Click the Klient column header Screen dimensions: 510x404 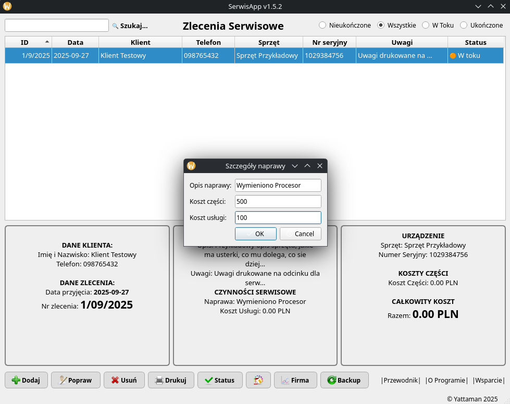pyautogui.click(x=140, y=42)
